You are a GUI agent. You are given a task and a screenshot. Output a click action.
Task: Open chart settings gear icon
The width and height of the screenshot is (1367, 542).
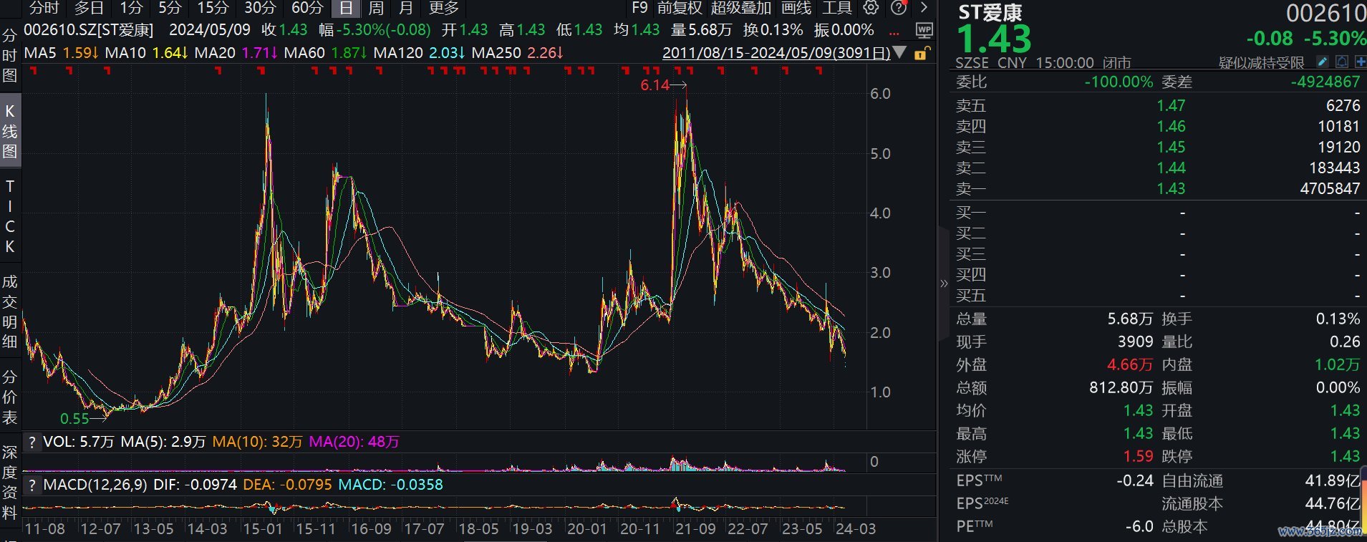tap(871, 8)
